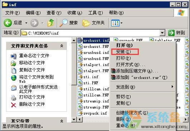190x131 pixels.
Task: Choose 安装(I) in the context menu
Action: coord(123,52)
